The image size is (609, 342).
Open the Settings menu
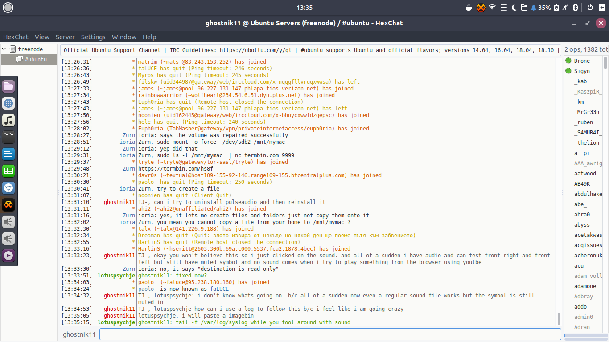93,37
